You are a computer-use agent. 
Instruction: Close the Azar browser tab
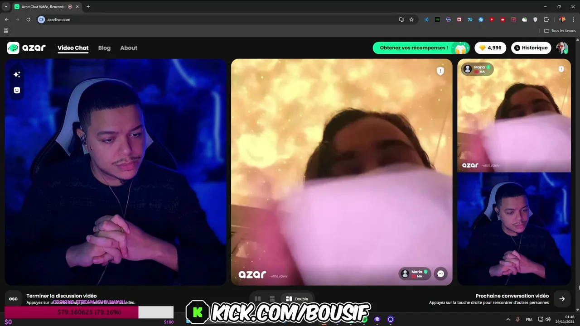click(77, 7)
